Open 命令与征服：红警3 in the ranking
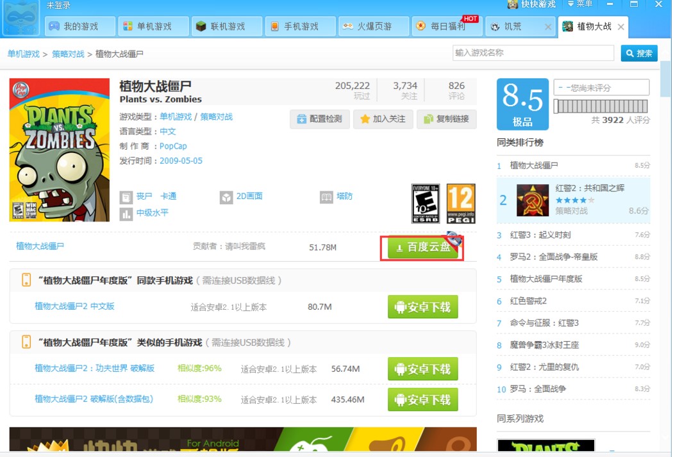Screen dimensions: 673x457 [544, 323]
